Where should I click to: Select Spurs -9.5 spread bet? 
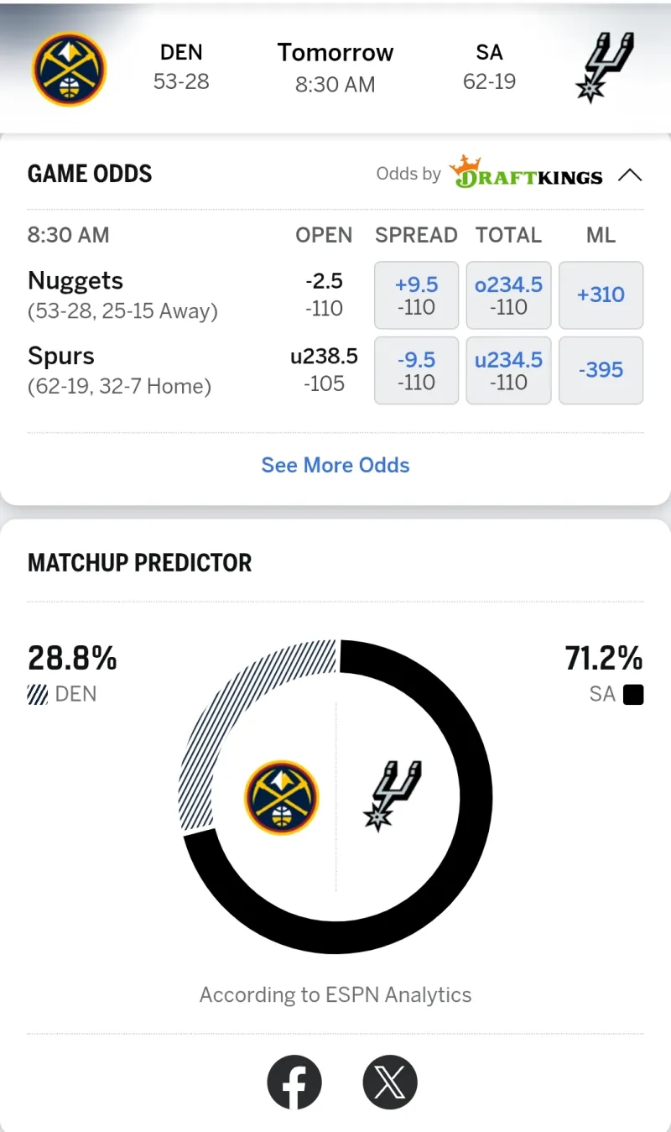tap(416, 371)
